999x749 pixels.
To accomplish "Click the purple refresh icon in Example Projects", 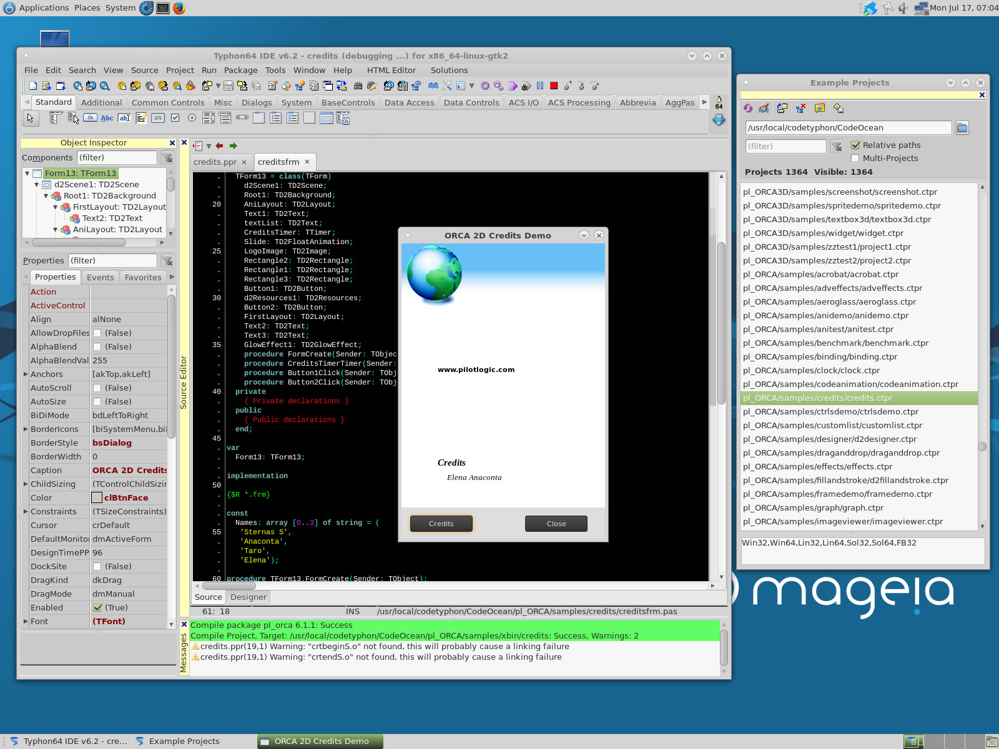I will tap(749, 108).
